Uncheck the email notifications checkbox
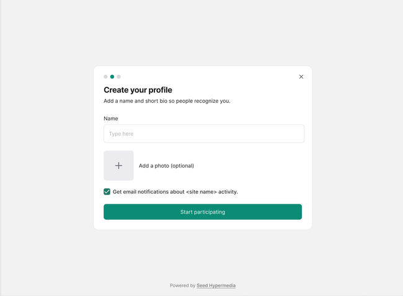The height and width of the screenshot is (296, 403). 107,192
